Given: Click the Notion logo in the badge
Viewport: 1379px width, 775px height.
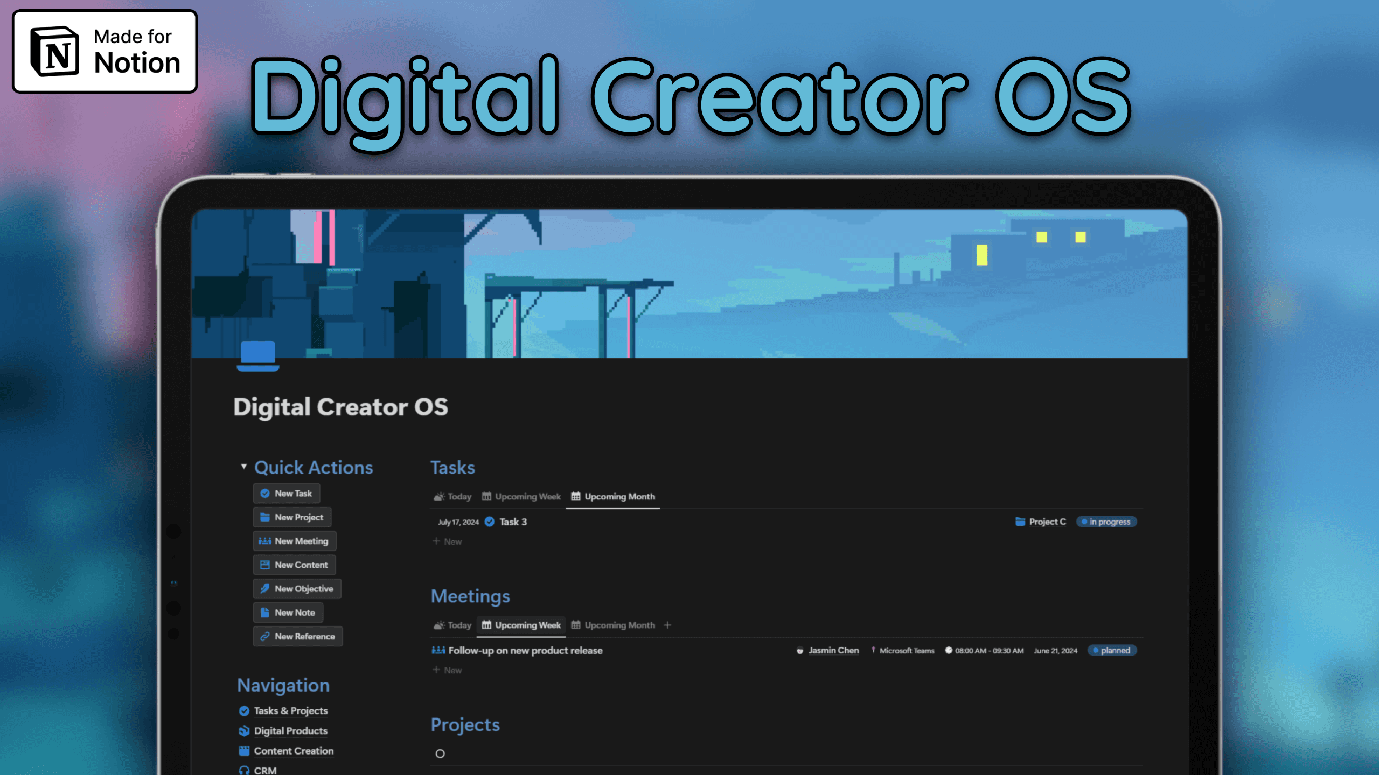Looking at the screenshot, I should pyautogui.click(x=55, y=51).
